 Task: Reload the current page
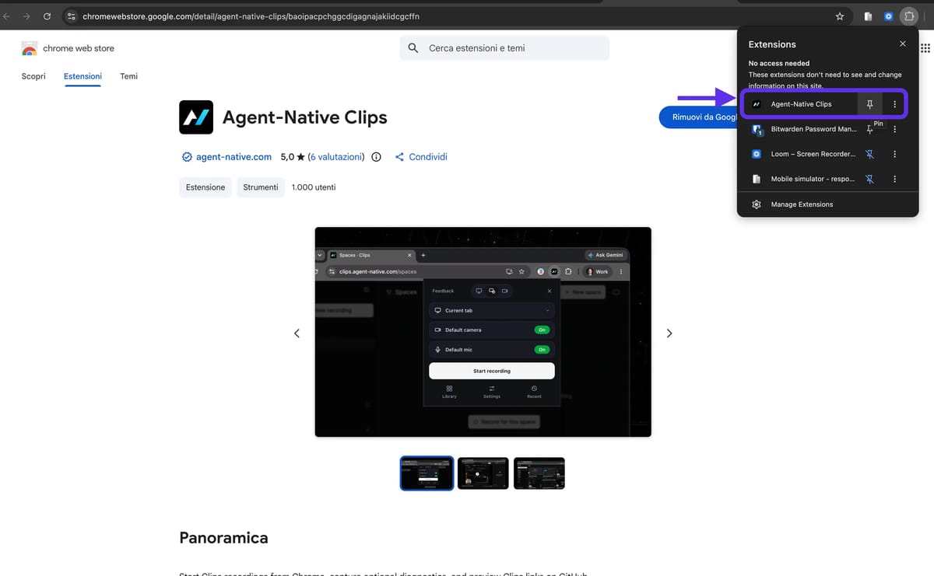pos(47,16)
